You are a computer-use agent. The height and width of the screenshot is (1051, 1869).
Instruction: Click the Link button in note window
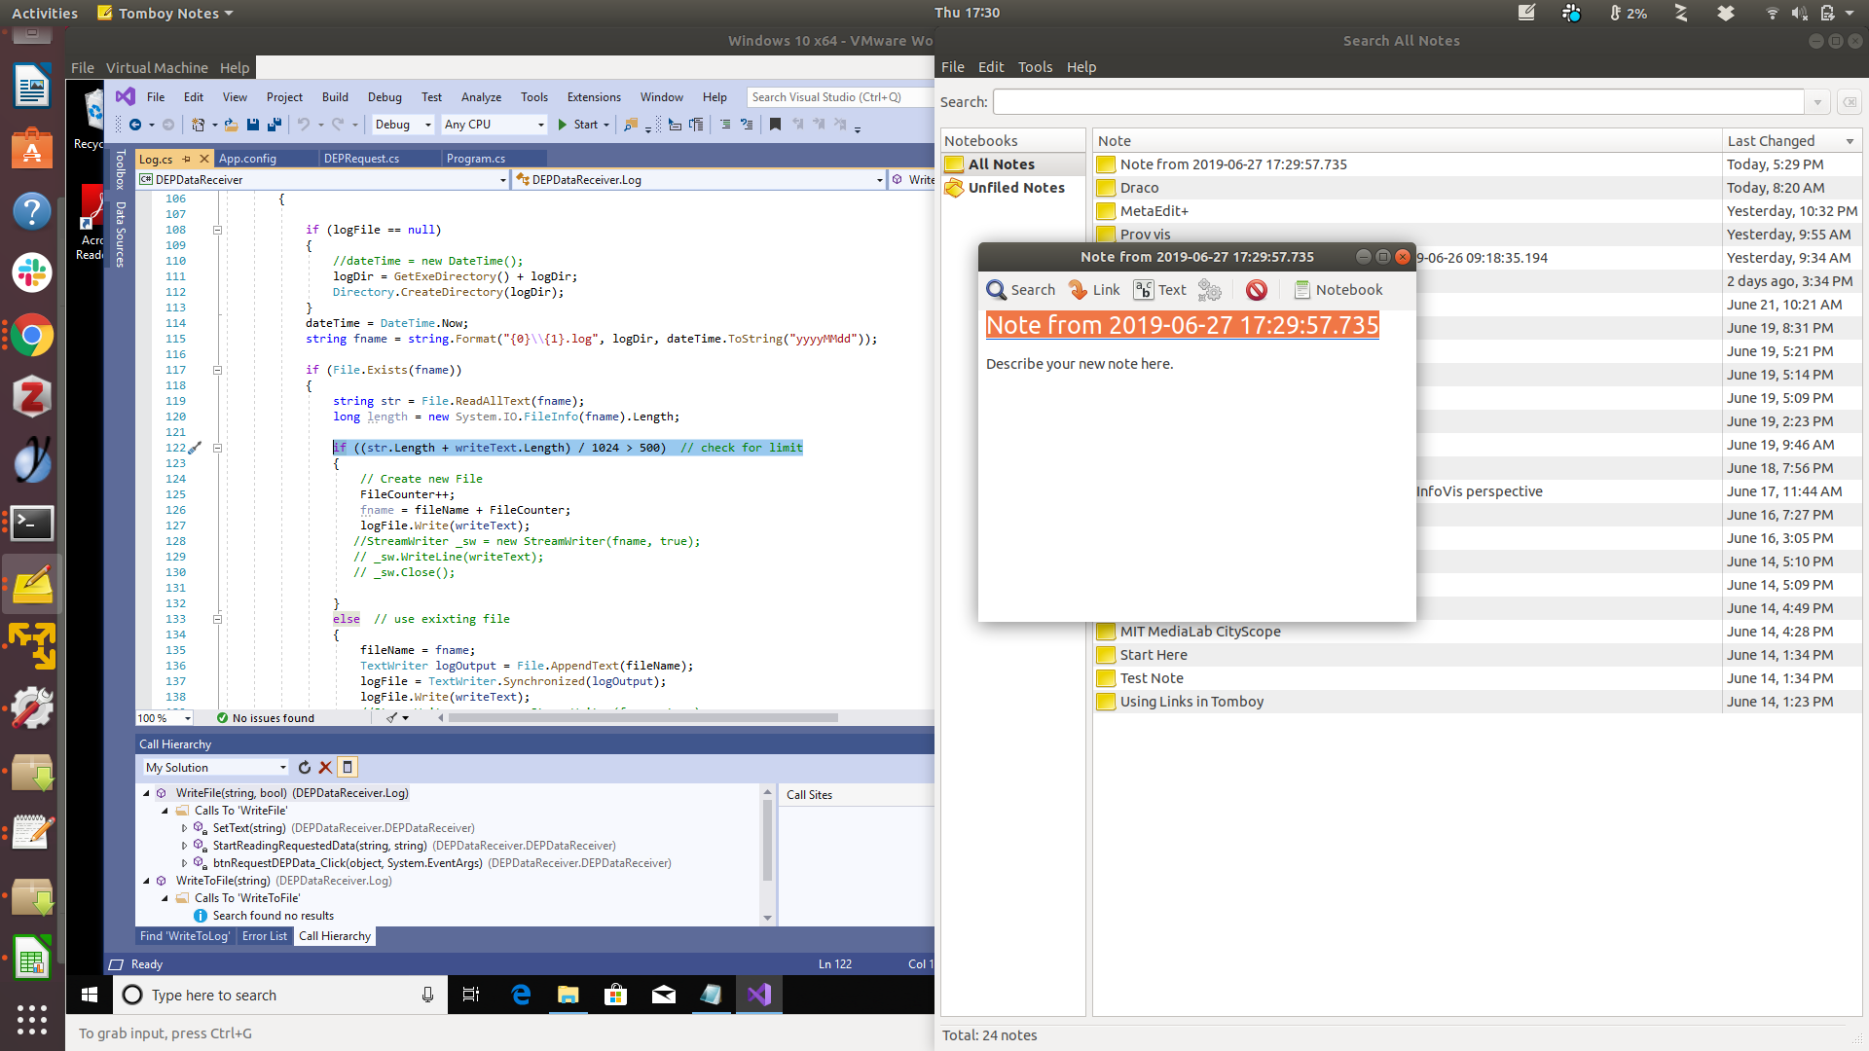pos(1094,290)
